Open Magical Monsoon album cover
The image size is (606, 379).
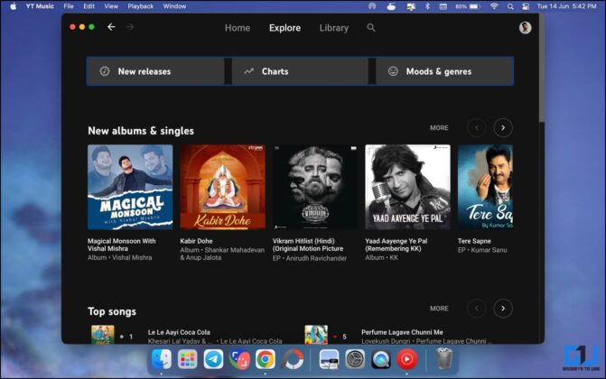130,188
